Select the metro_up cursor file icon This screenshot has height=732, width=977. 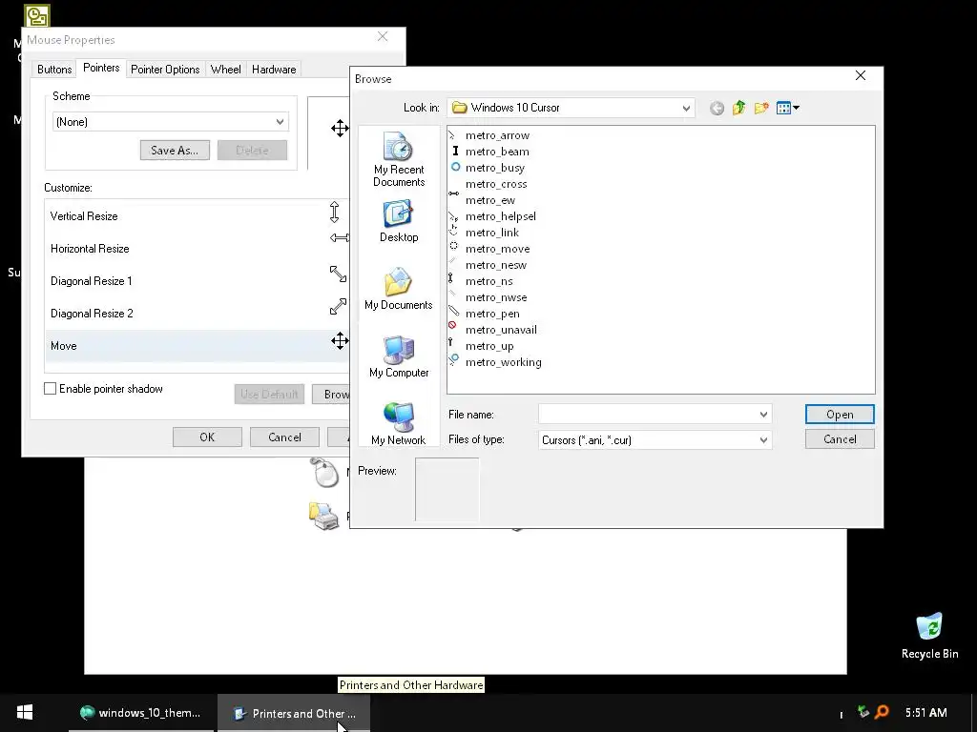coord(451,342)
